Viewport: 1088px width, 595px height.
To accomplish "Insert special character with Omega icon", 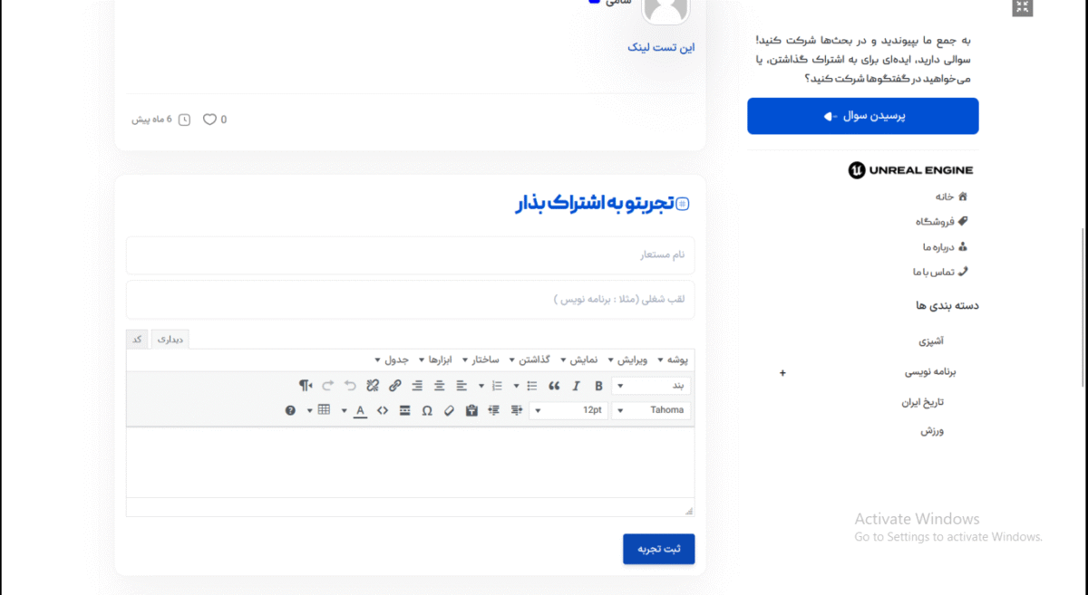I will click(427, 410).
